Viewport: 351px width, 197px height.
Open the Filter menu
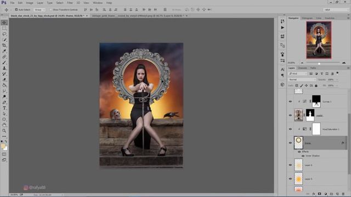pyautogui.click(x=70, y=3)
